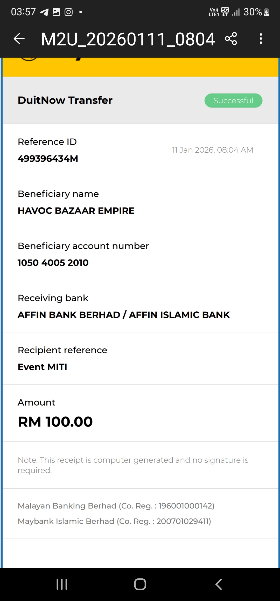Tap the RM 100.00 amount
Screen dimensions: 280x601
[x=55, y=422]
